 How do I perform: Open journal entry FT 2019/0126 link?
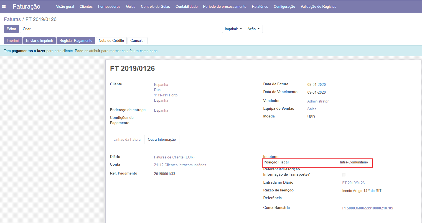353,183
